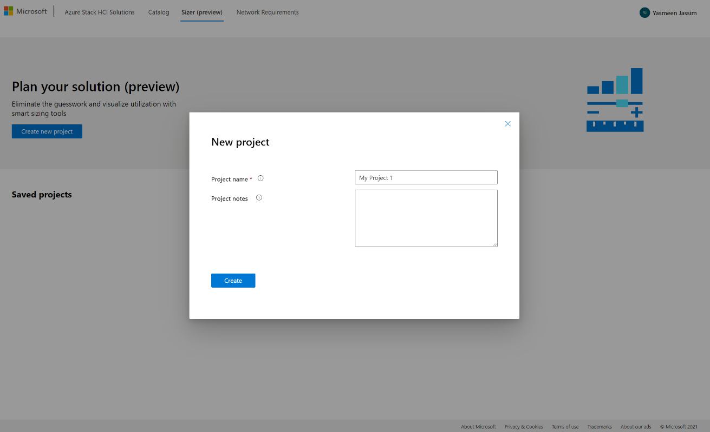Click the Project name info icon
The width and height of the screenshot is (710, 432).
(x=260, y=178)
